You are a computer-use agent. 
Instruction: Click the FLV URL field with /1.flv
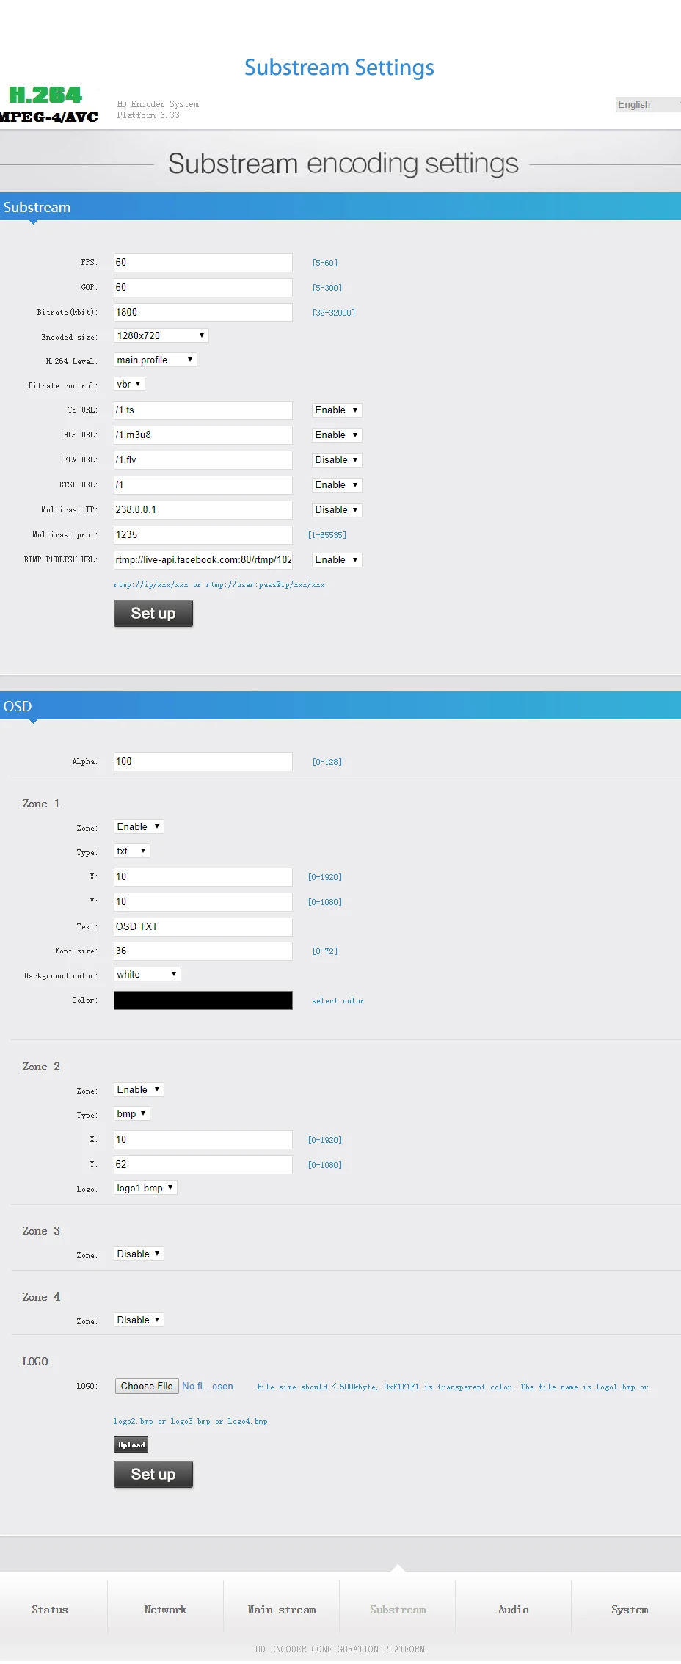point(203,460)
